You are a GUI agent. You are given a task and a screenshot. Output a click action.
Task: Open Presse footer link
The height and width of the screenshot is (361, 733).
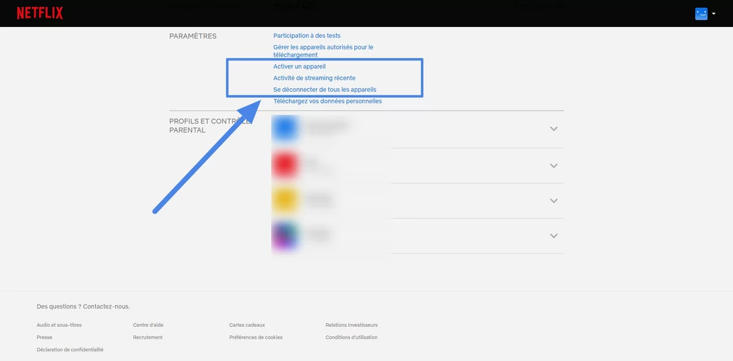pos(45,337)
